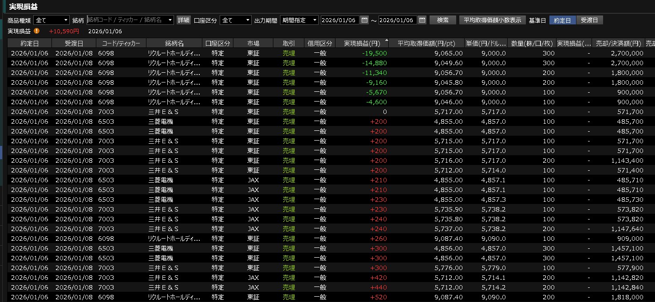The image size is (655, 302).
Task: Toggle 平均取得価額小数表示 display
Action: [x=492, y=20]
